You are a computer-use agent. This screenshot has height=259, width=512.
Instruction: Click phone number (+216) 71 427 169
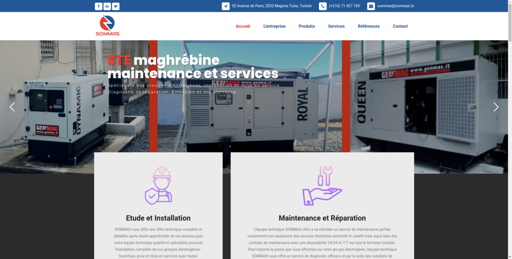tap(344, 6)
